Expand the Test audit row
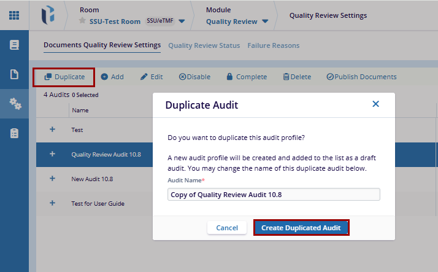The image size is (438, 272). (x=52, y=130)
